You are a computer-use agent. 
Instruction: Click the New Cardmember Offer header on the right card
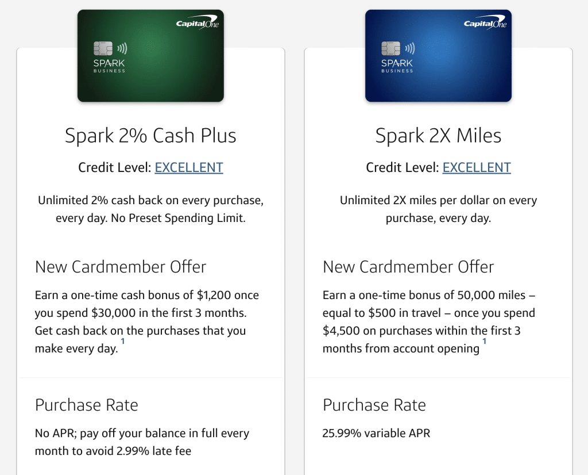pos(409,266)
